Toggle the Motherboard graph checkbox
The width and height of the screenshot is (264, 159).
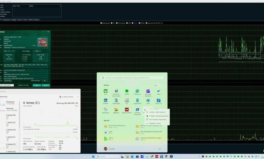coord(101,23)
